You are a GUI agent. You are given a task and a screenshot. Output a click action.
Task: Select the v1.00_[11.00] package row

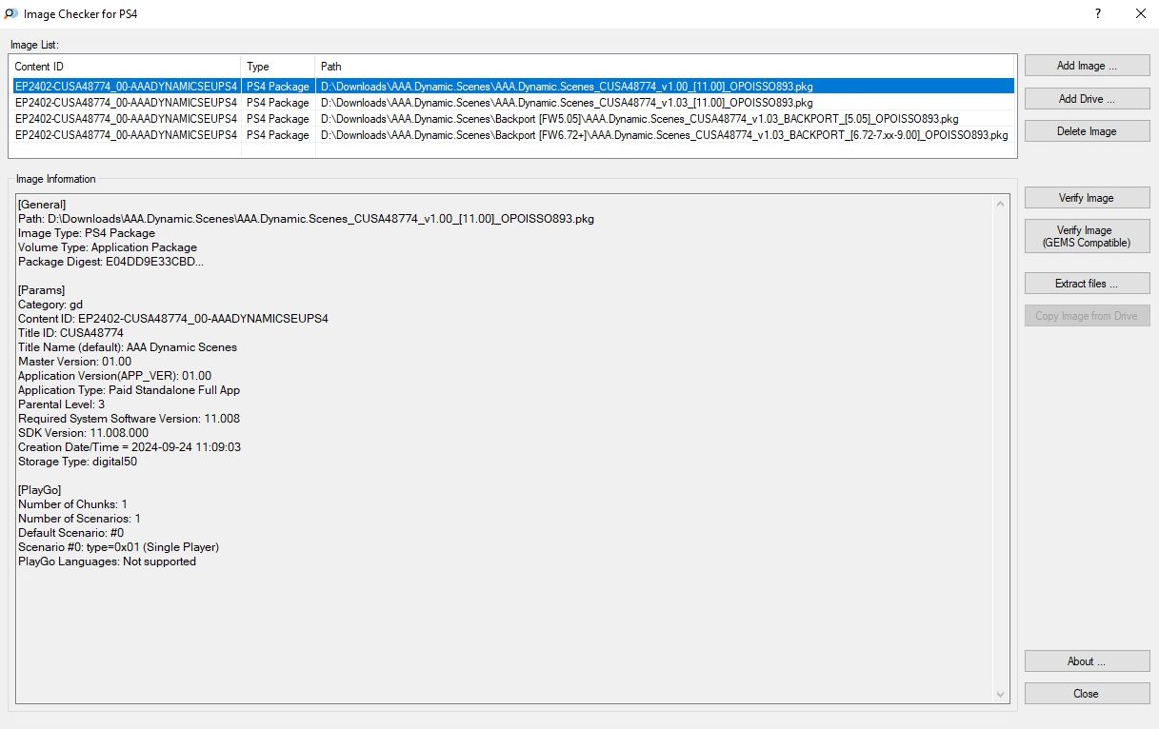[x=512, y=87]
